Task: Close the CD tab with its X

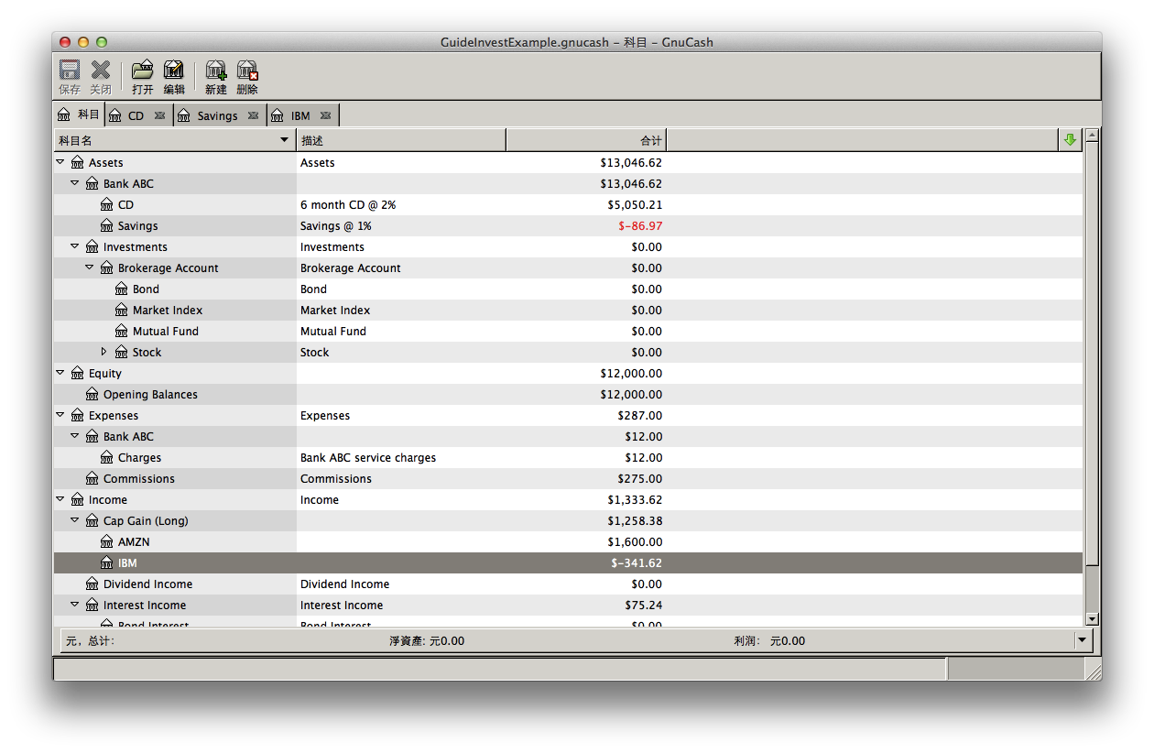Action: coord(159,115)
